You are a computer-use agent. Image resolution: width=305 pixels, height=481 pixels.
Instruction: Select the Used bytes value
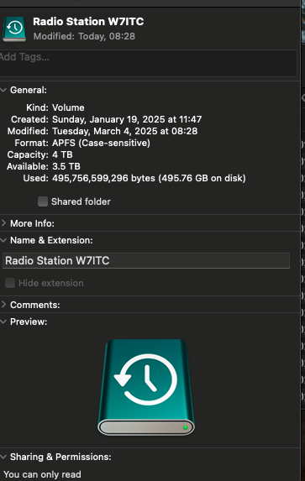[149, 178]
